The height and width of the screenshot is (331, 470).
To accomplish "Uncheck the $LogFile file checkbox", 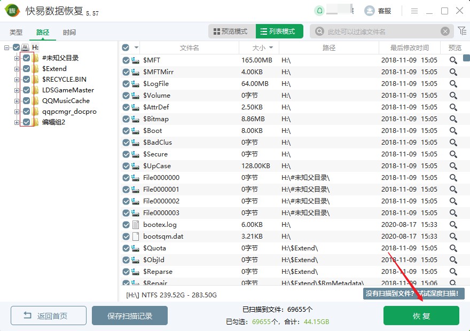I will pyautogui.click(x=126, y=84).
